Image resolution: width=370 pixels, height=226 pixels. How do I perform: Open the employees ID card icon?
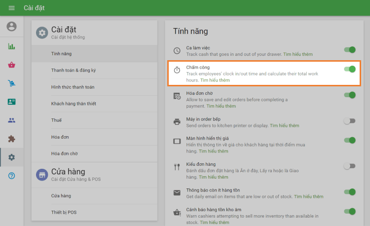[11, 102]
